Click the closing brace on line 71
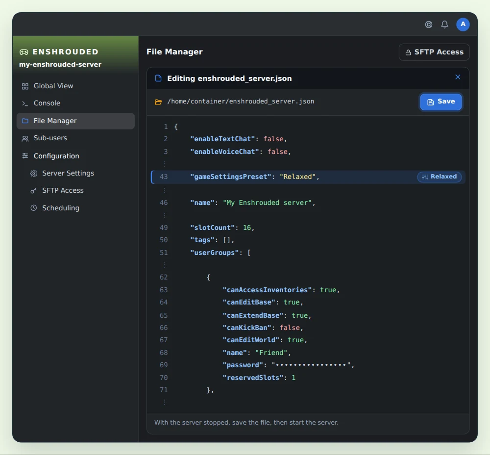 (208, 390)
